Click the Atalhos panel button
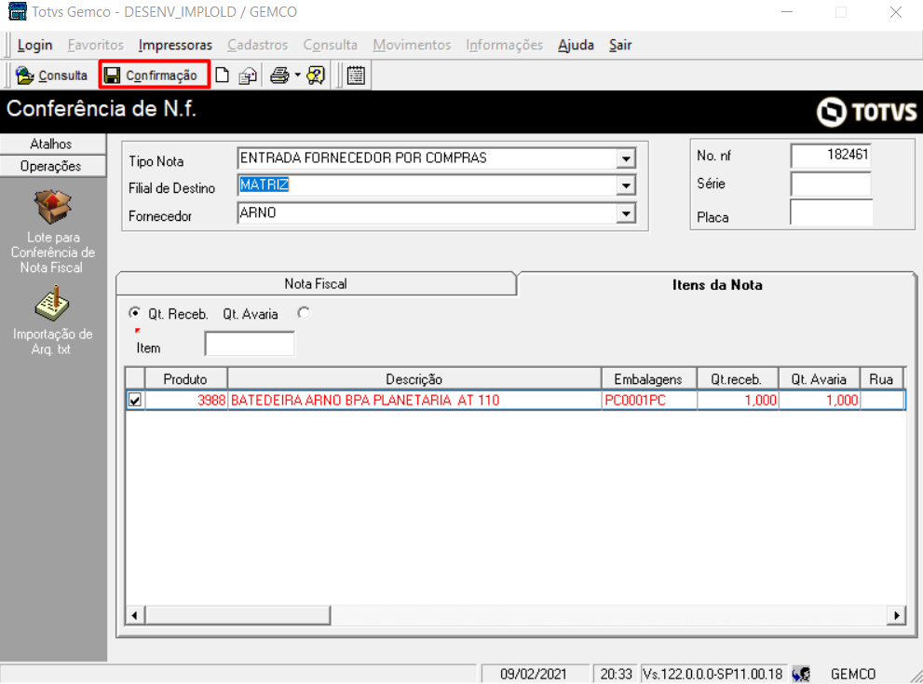This screenshot has height=684, width=923. pyautogui.click(x=52, y=144)
